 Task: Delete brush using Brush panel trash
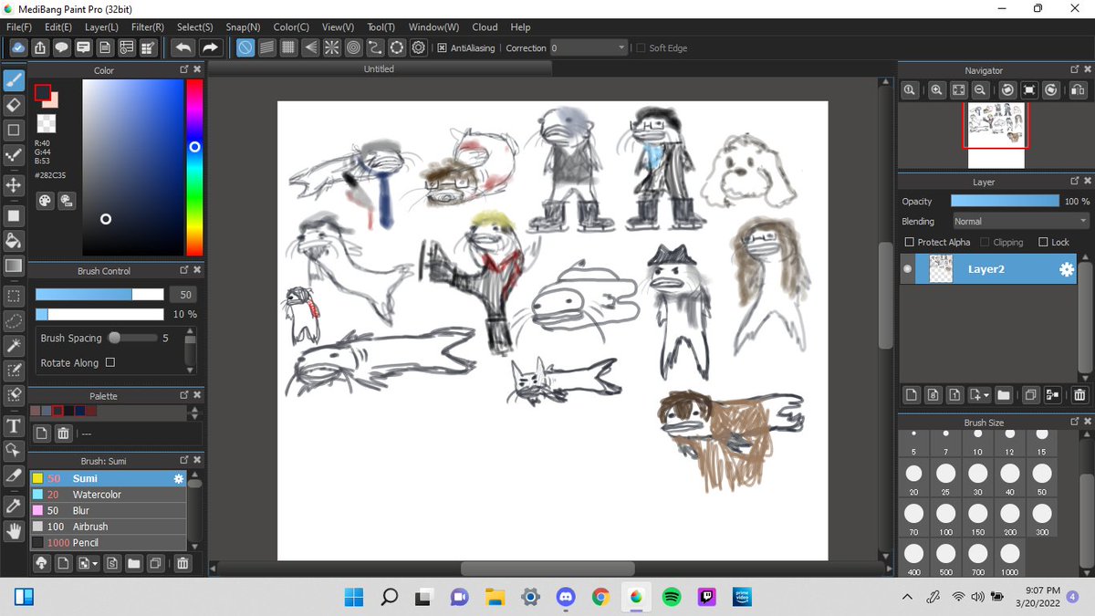pyautogui.click(x=182, y=564)
